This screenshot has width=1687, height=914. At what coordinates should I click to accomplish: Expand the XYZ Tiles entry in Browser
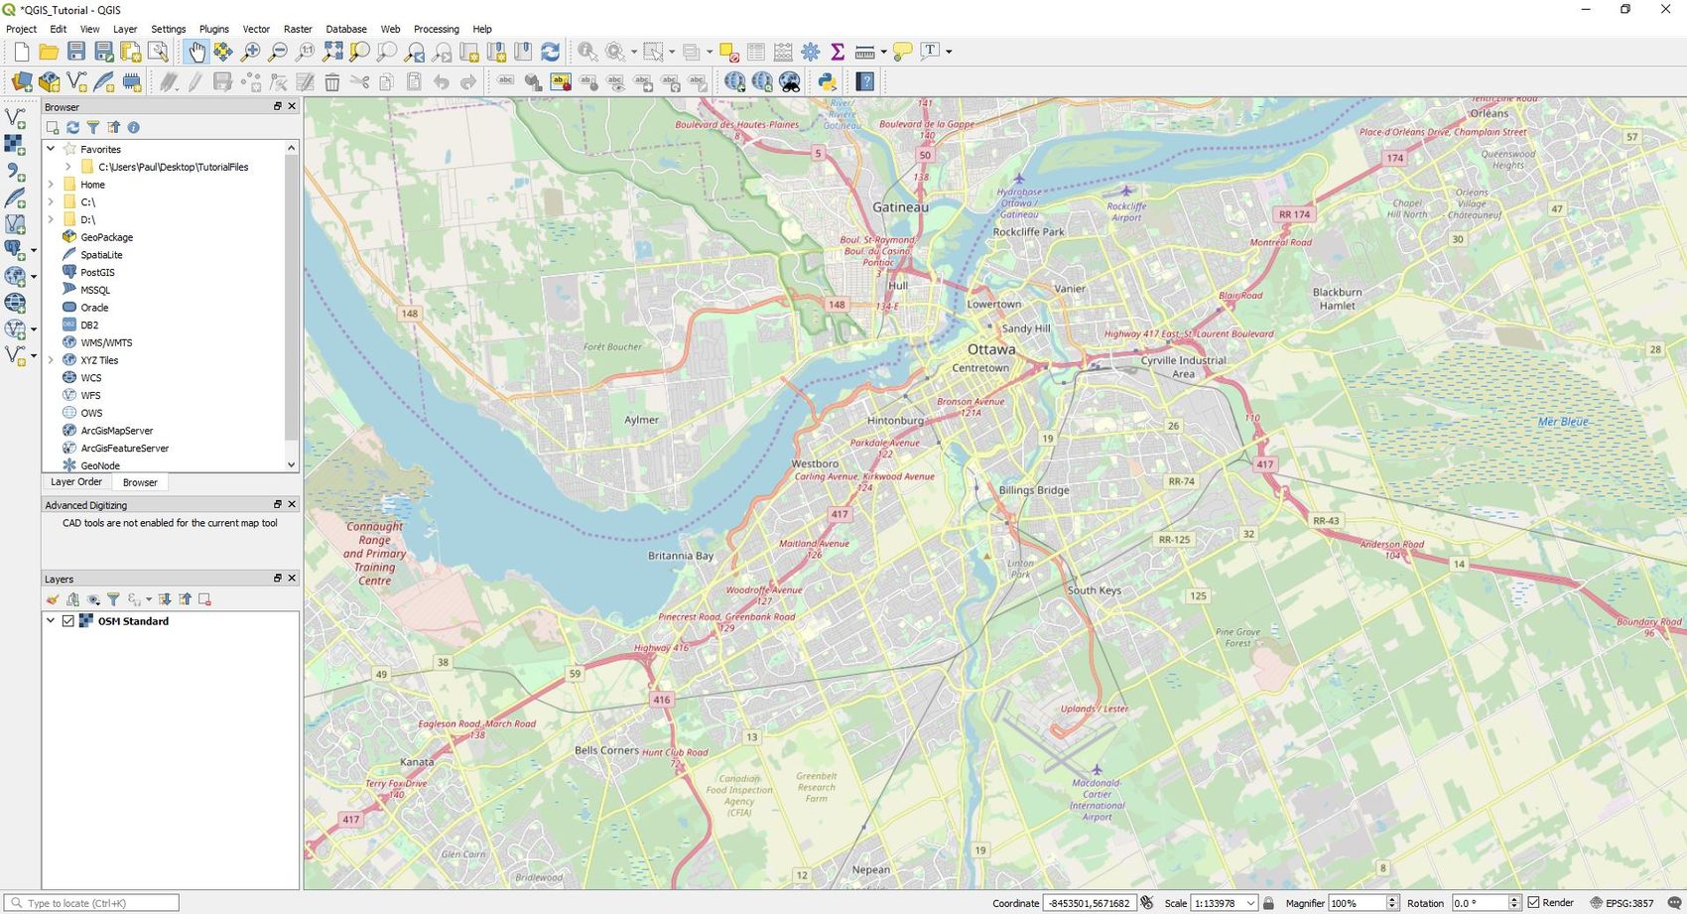click(51, 360)
